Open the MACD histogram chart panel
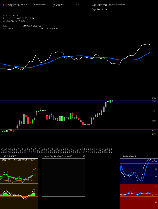The height and width of the screenshot is (209, 158). click(19, 196)
